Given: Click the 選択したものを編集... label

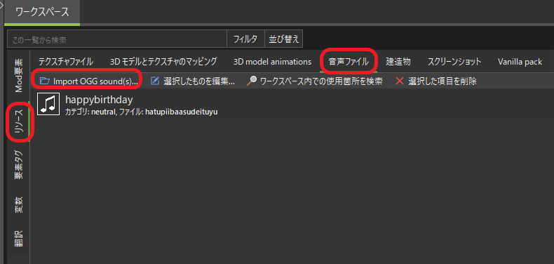Looking at the screenshot, I should [x=199, y=81].
